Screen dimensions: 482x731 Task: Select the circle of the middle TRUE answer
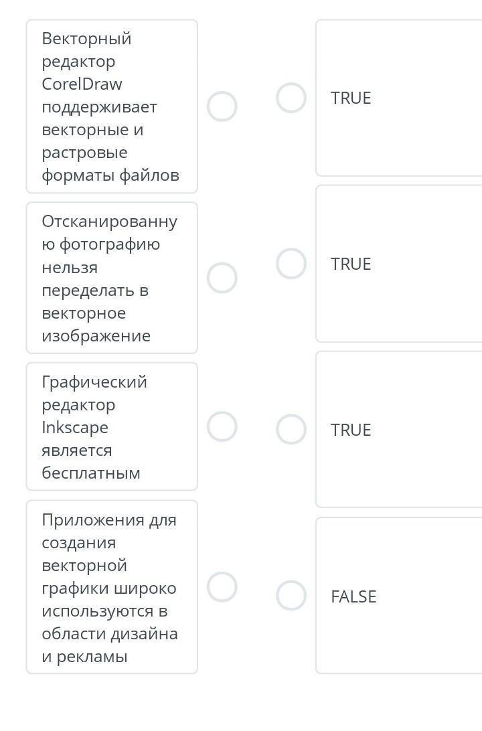291,264
